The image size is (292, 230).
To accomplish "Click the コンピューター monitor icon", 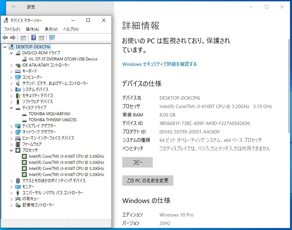I will tap(18, 77).
